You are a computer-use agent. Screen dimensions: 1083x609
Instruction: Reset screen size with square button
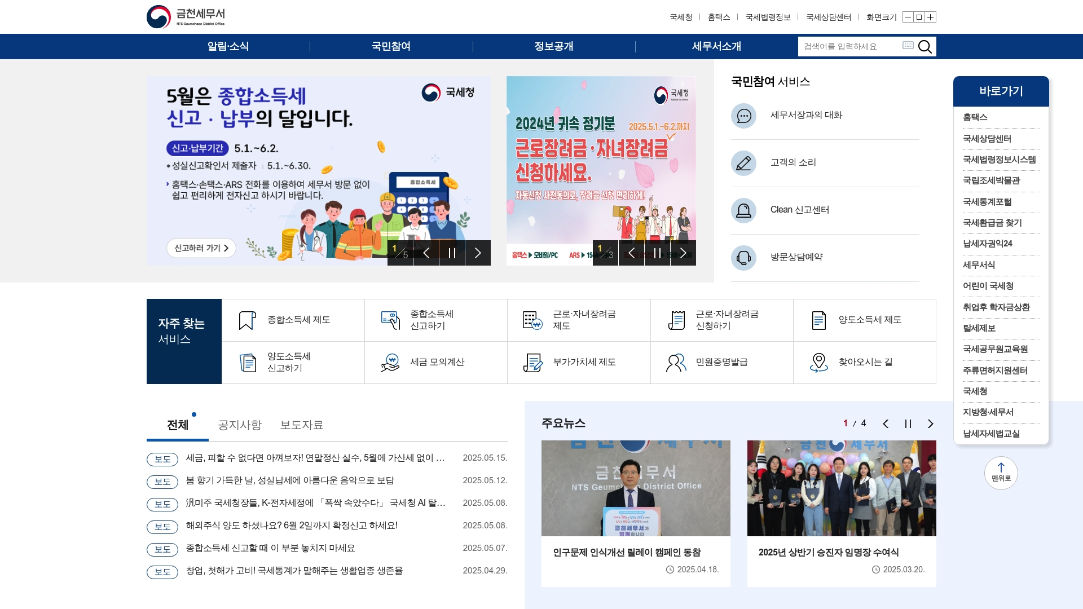pyautogui.click(x=919, y=17)
